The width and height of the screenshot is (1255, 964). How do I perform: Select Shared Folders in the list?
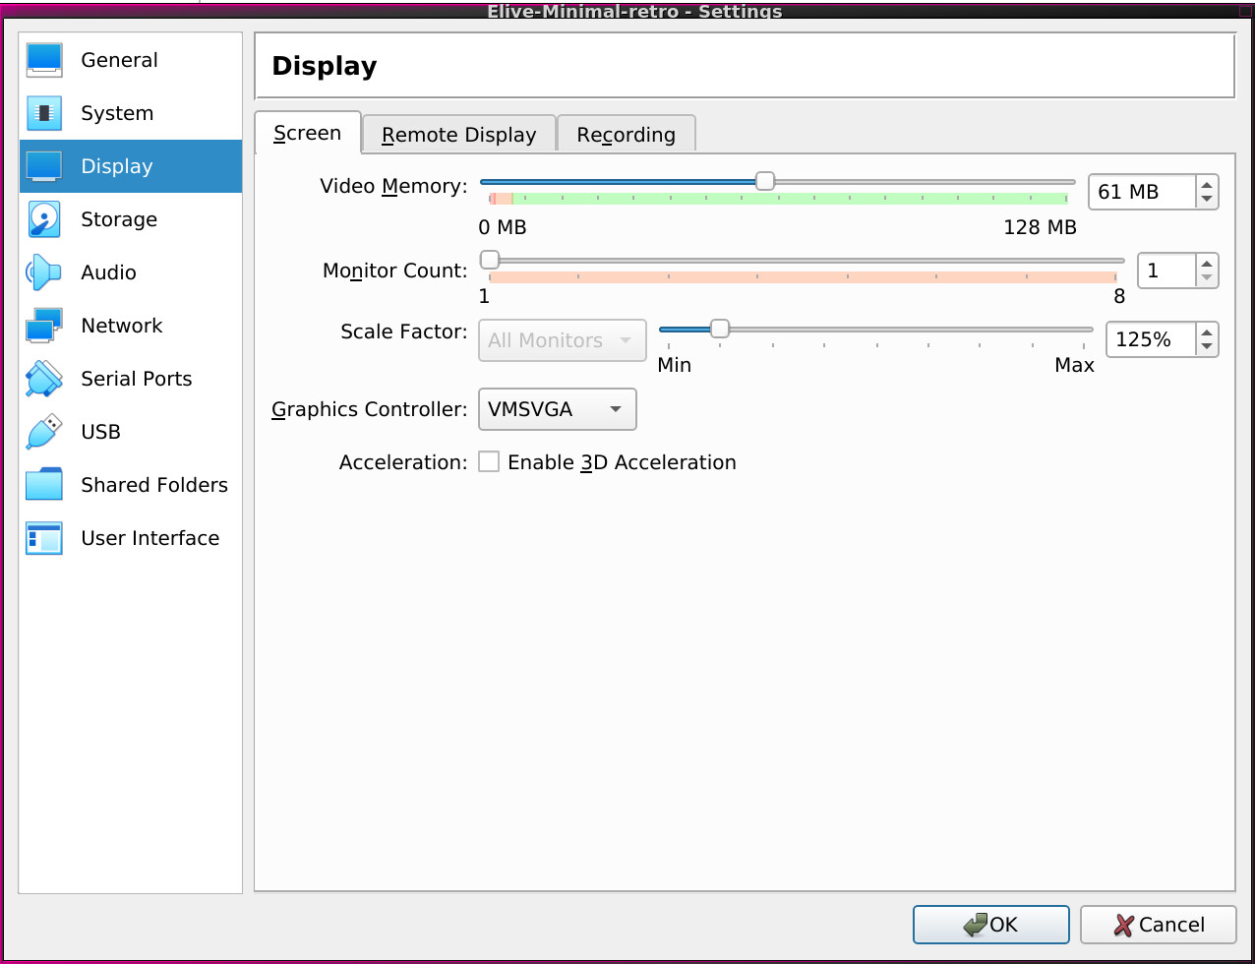point(131,485)
